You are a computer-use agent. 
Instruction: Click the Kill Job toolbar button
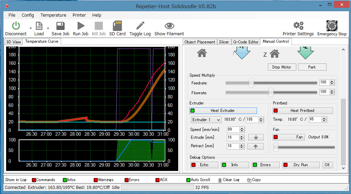[x=99, y=28]
